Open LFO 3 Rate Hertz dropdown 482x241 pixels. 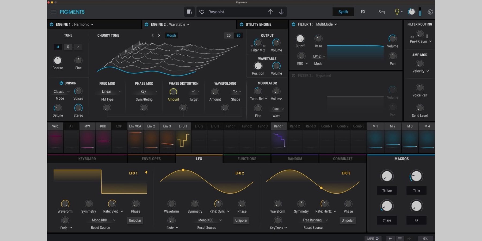[326, 211]
